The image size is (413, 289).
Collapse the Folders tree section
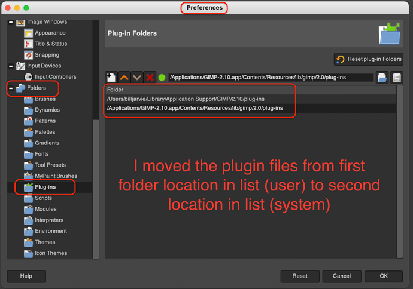click(x=11, y=88)
